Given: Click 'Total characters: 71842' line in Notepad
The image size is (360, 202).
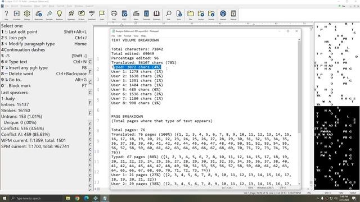Looking at the screenshot, I should (137, 49).
